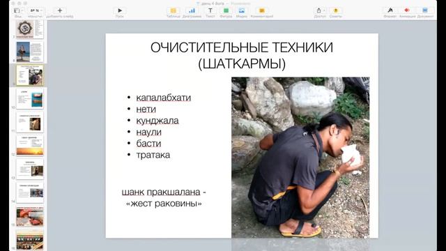
Task: Open the View (Вид) dropdown
Action: [18, 10]
